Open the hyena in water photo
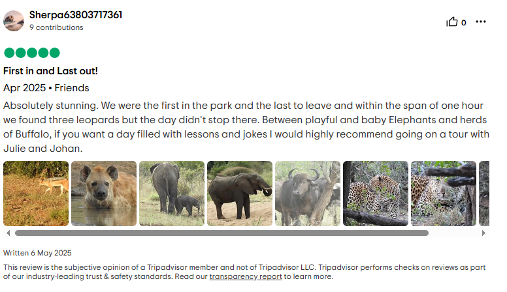 pos(104,194)
